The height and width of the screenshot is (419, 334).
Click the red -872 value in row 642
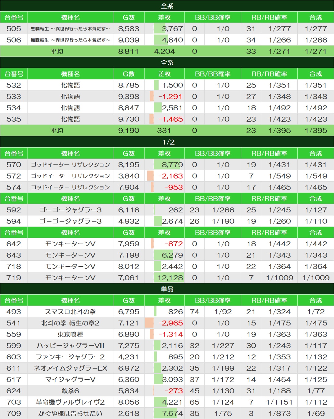point(174,244)
